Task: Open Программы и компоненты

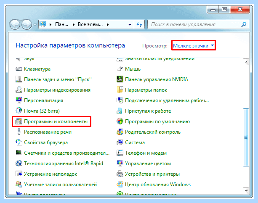Action: point(56,121)
